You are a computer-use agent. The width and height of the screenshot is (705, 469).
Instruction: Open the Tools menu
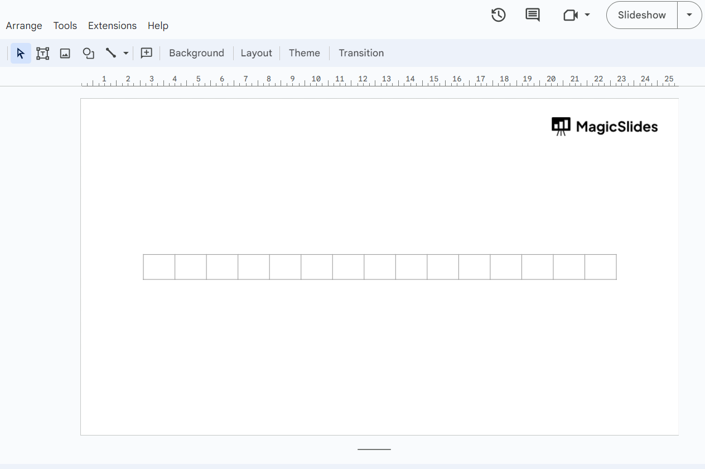tap(65, 26)
